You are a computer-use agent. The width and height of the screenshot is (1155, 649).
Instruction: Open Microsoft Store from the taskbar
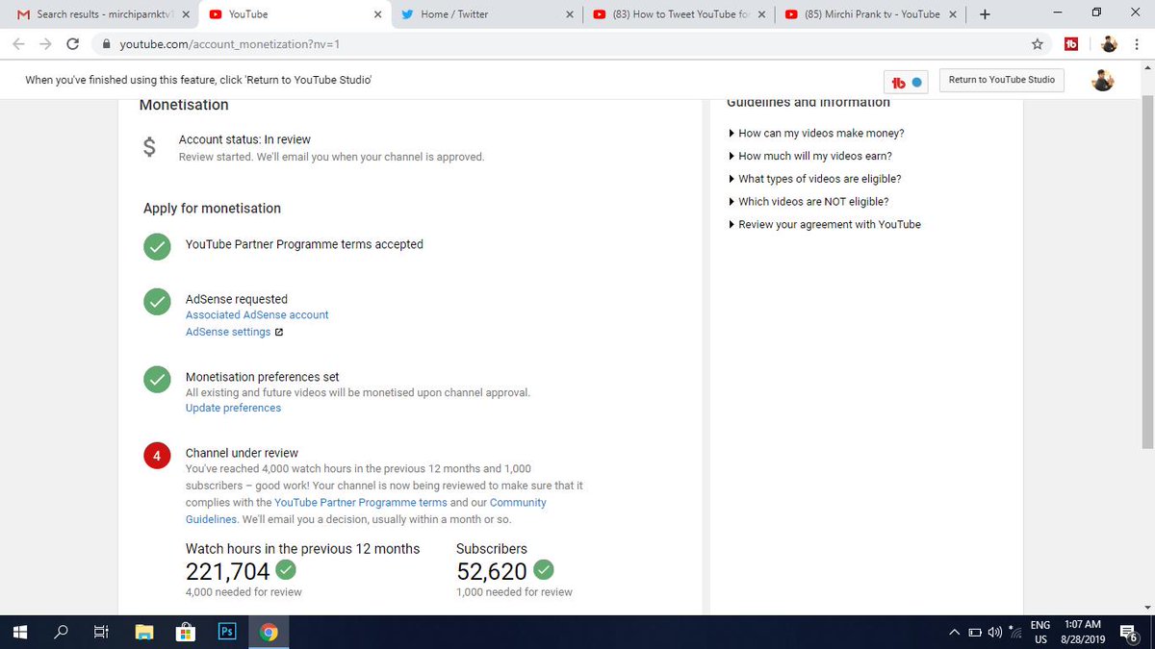click(186, 632)
